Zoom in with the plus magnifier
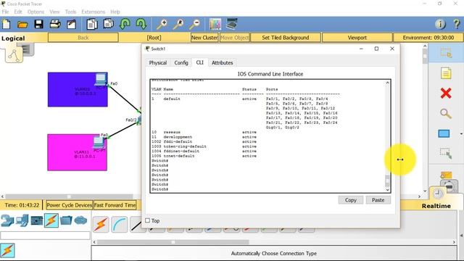The width and height of the screenshot is (464, 261). point(162,24)
